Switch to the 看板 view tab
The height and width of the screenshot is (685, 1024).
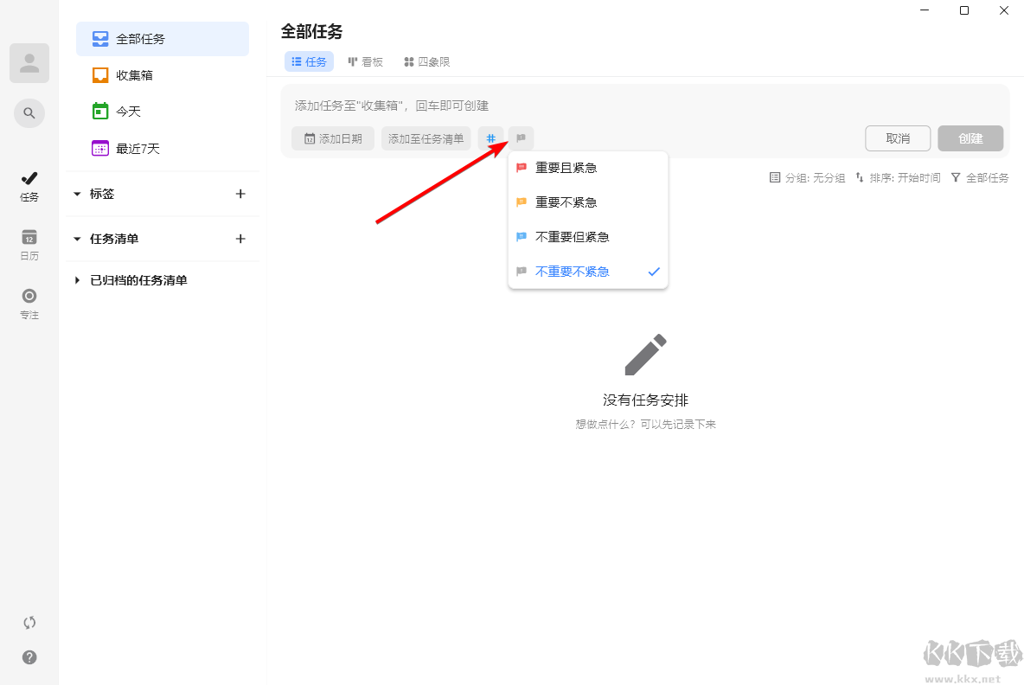(x=366, y=61)
